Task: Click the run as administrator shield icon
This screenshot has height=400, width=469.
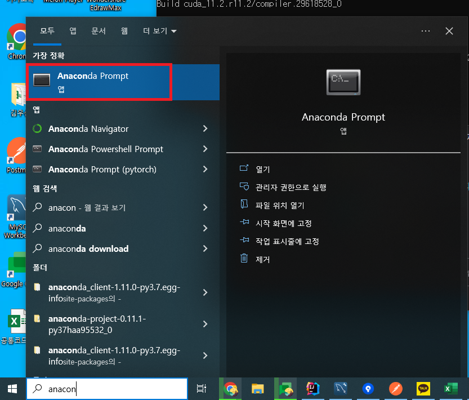Action: click(244, 186)
